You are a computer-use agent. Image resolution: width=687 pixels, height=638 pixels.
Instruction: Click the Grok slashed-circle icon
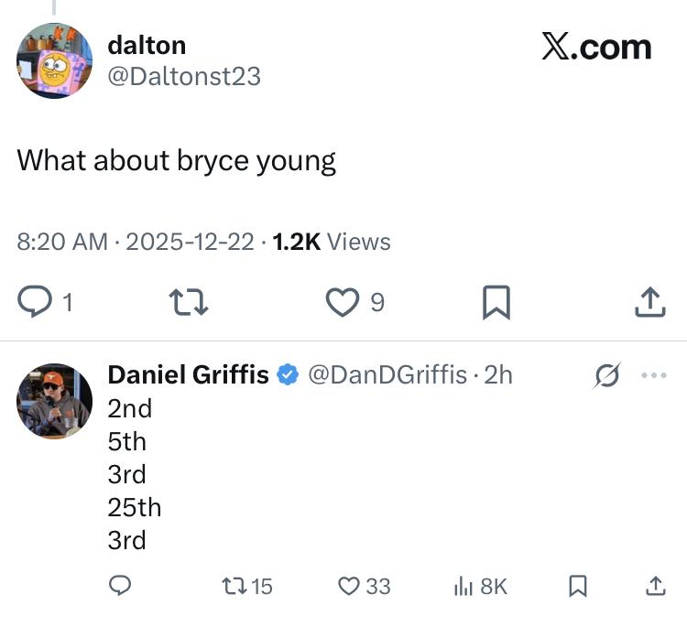click(606, 375)
